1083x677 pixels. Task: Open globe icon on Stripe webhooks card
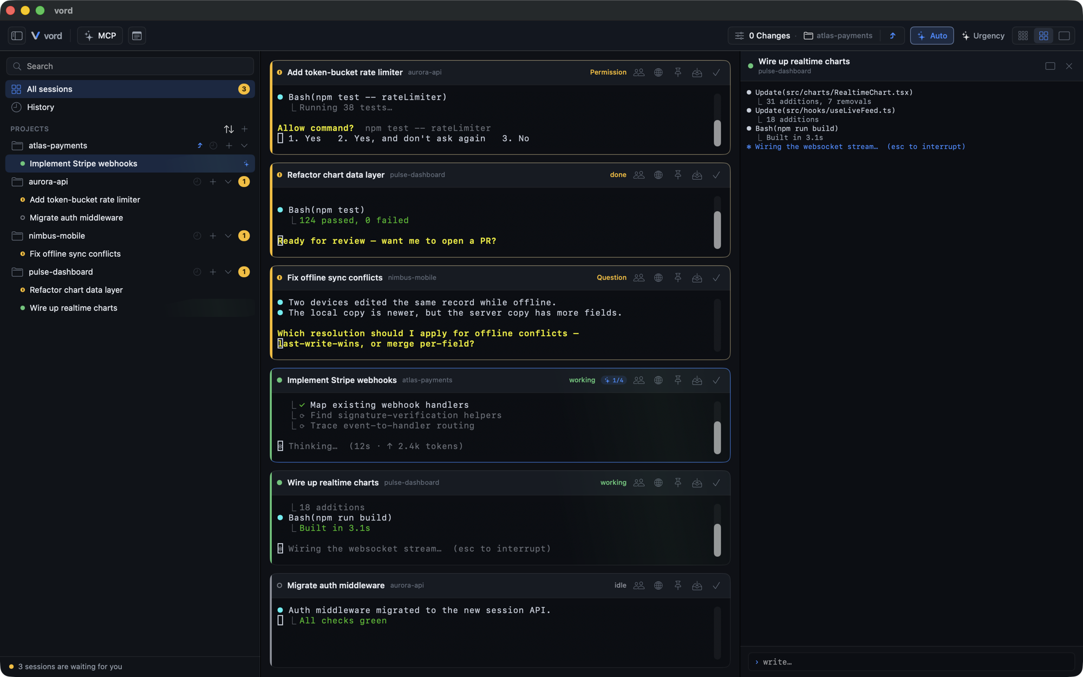(x=658, y=380)
